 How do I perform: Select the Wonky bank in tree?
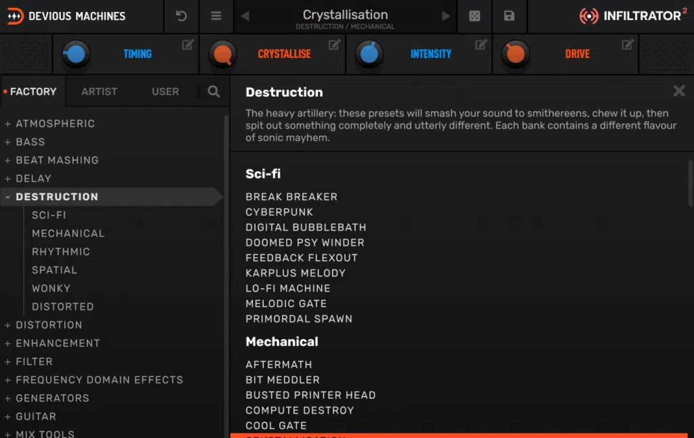[x=51, y=288]
